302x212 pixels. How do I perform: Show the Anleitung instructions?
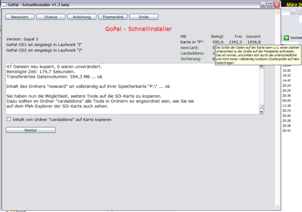click(82, 17)
